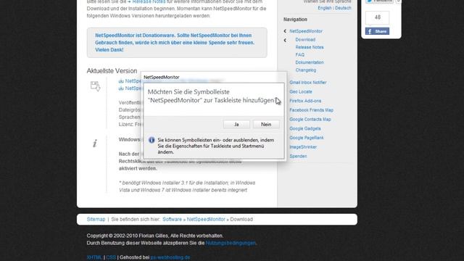
Task: Click the share count 48 box
Action: coord(377,17)
